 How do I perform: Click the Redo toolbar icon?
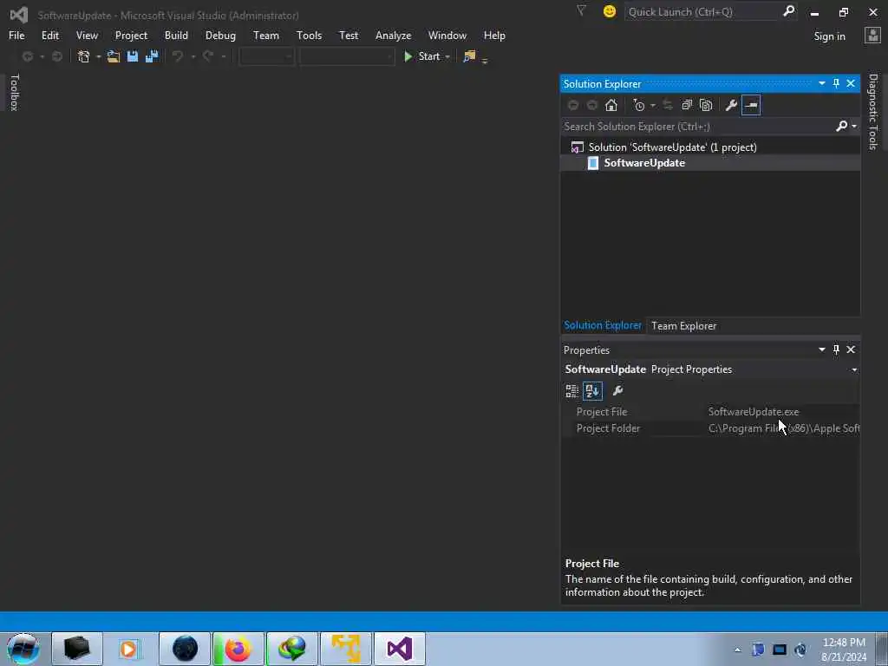[208, 56]
